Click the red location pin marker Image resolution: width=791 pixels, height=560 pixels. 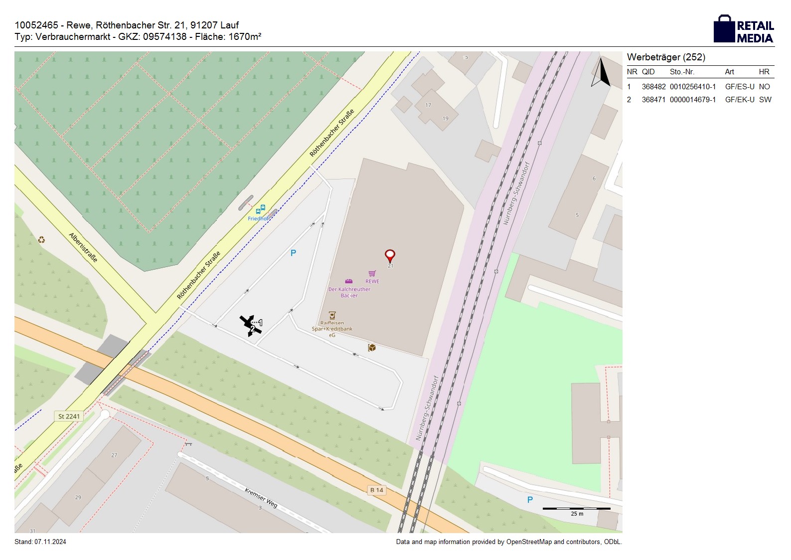point(390,256)
